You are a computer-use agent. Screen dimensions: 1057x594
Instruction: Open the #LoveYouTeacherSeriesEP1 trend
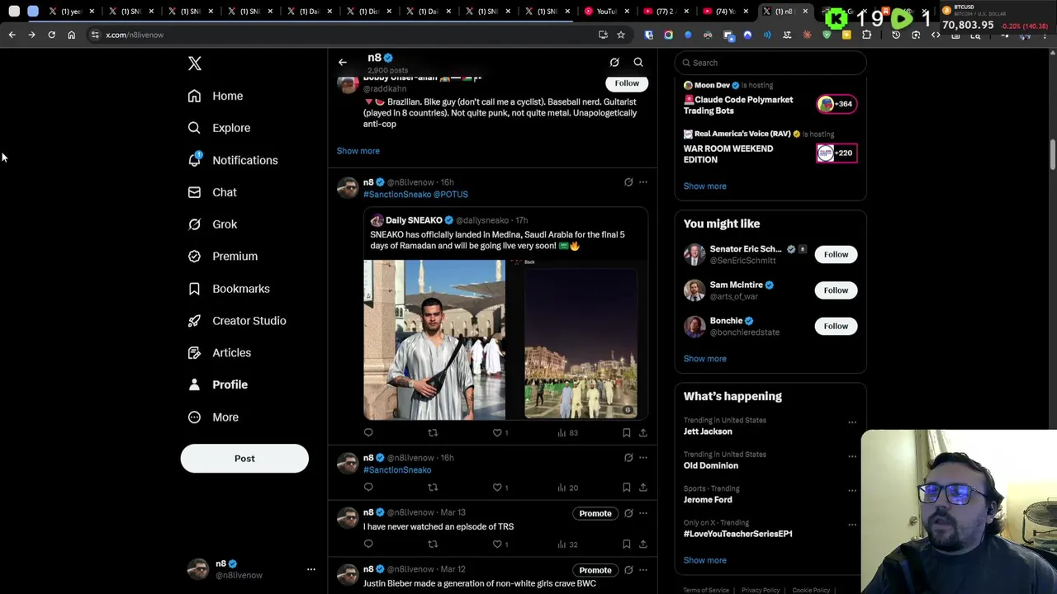pyautogui.click(x=737, y=534)
